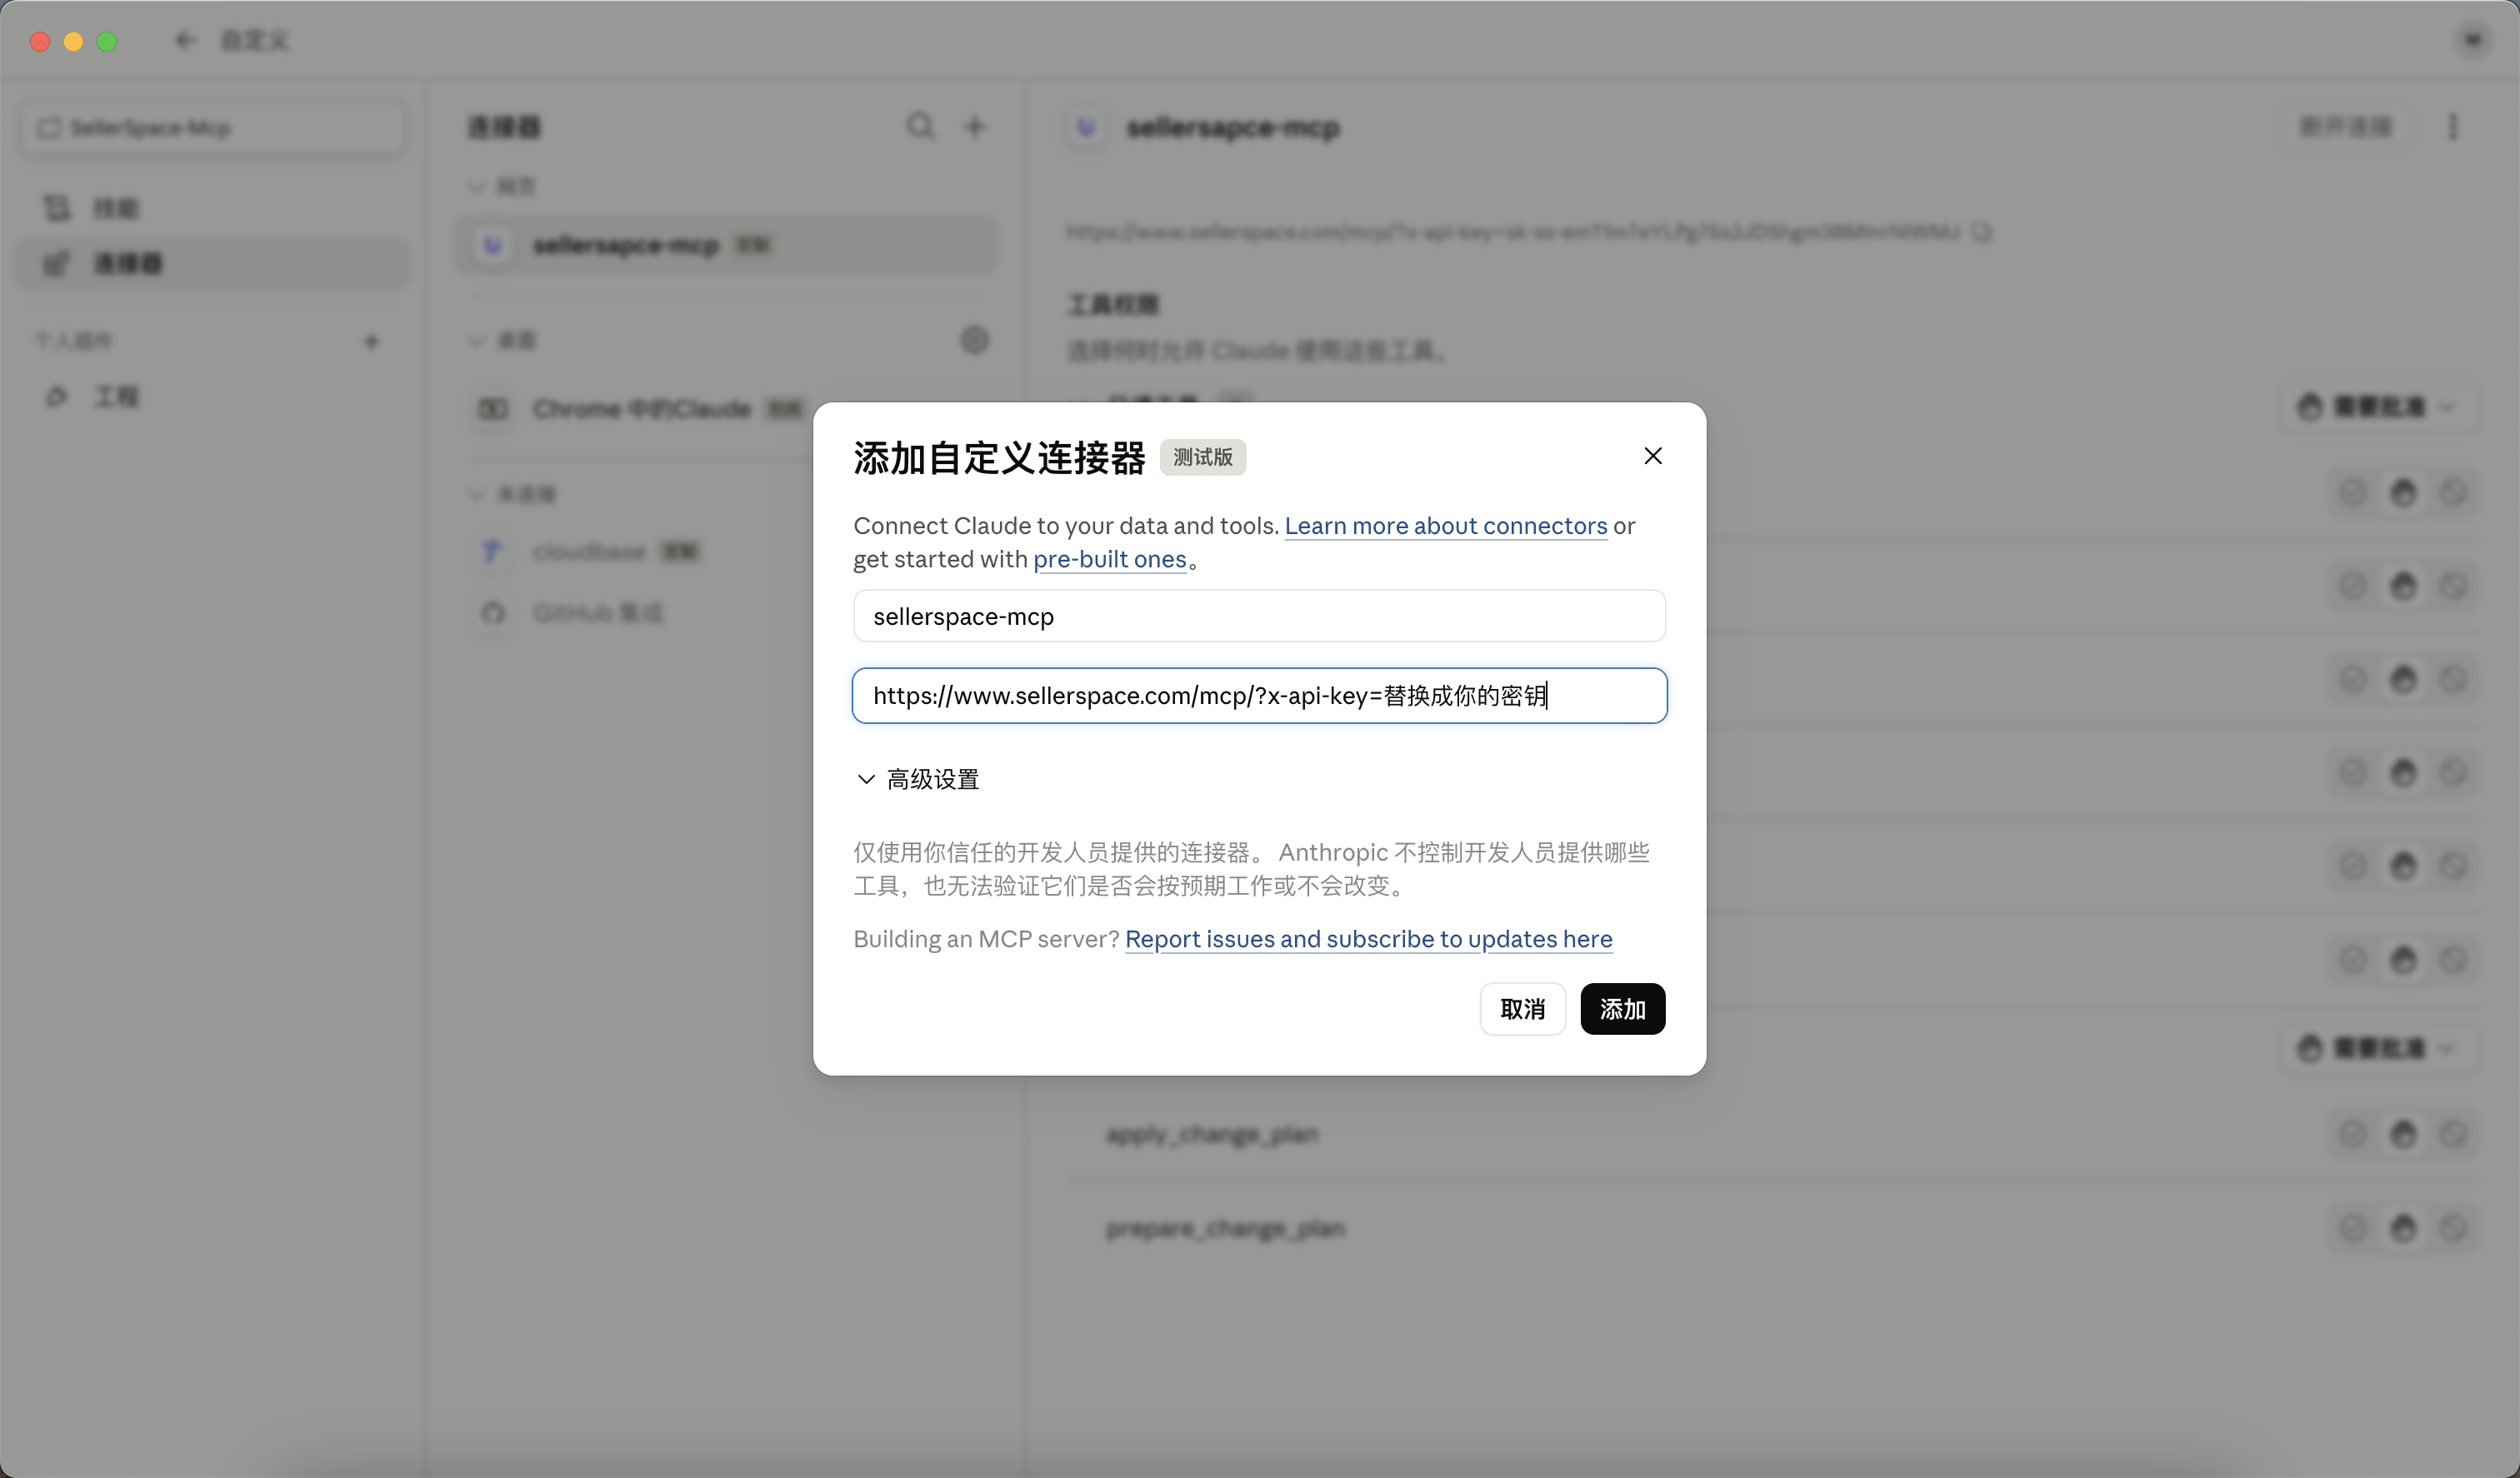This screenshot has width=2520, height=1478.
Task: Focus the connector URL input field
Action: pos(1259,696)
